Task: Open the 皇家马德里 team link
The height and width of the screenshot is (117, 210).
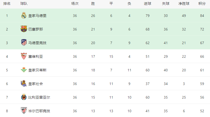Action: point(37,16)
